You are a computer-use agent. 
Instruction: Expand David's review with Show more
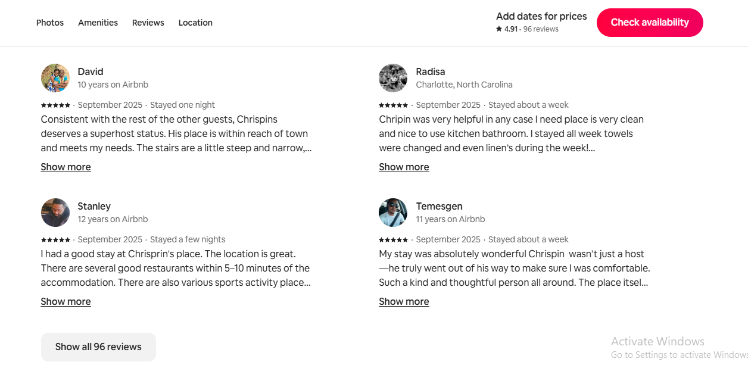[66, 167]
